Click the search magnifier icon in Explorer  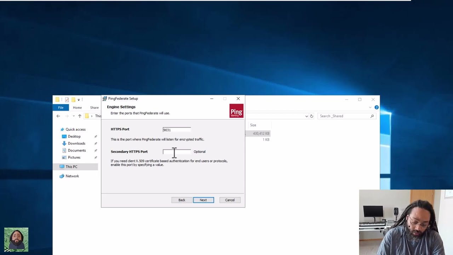tap(372, 116)
